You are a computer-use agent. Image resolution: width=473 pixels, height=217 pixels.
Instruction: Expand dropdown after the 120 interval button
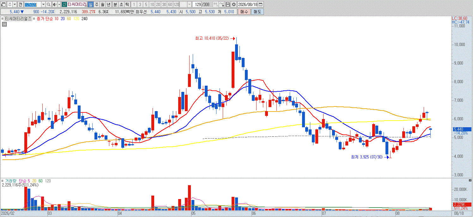(189, 4)
